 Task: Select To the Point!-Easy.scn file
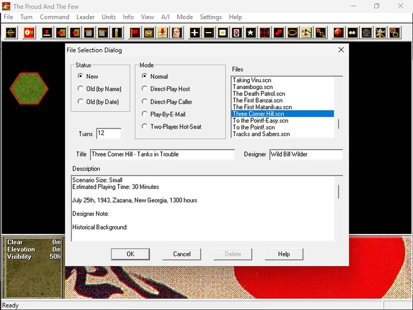(282, 120)
